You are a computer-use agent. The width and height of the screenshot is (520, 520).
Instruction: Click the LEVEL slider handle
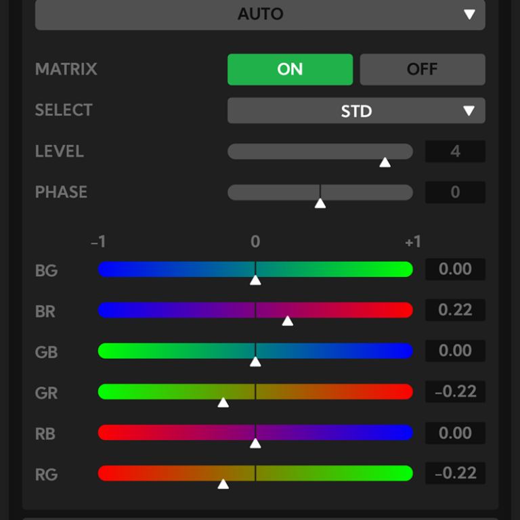coord(385,162)
